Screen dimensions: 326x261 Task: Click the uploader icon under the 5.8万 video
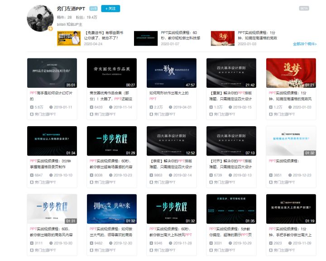coord(32,114)
